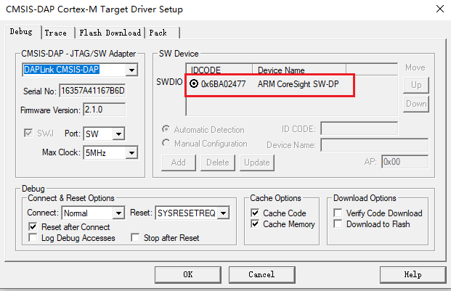The height and width of the screenshot is (291, 451).
Task: Uncheck Reset after Connect
Action: pyautogui.click(x=33, y=227)
